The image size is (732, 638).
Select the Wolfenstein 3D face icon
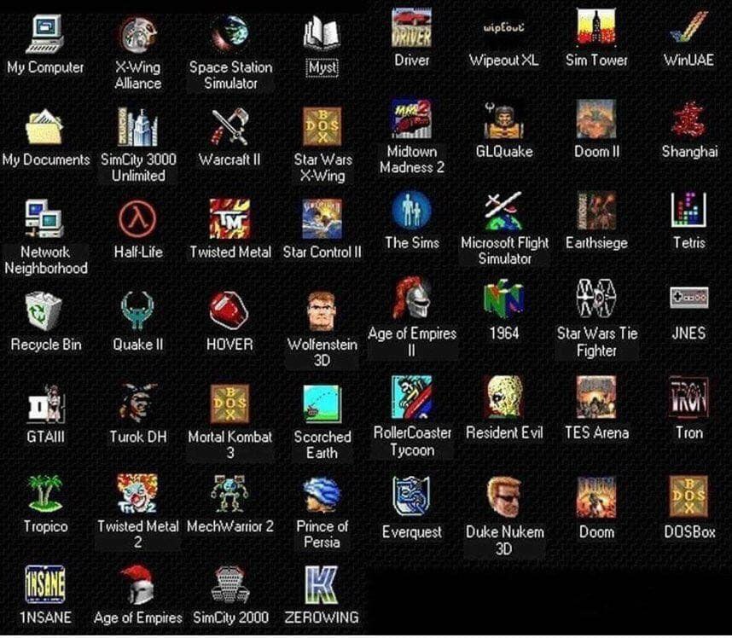pos(322,311)
